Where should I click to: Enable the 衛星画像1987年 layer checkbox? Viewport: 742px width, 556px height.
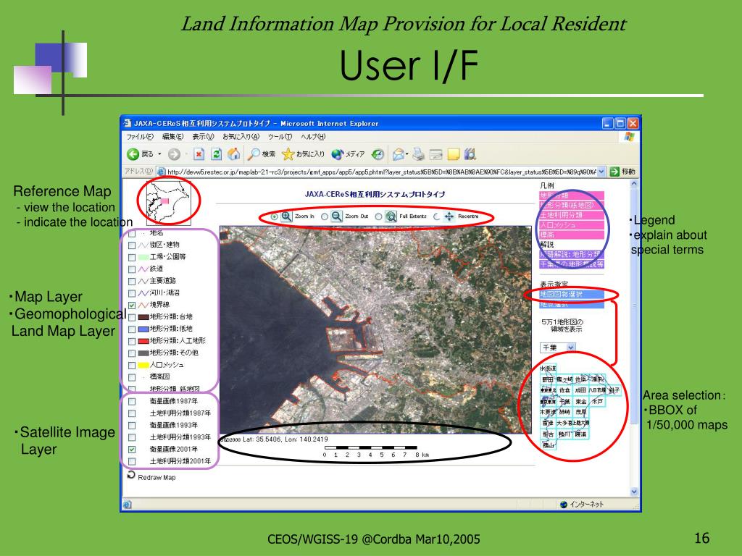[132, 401]
